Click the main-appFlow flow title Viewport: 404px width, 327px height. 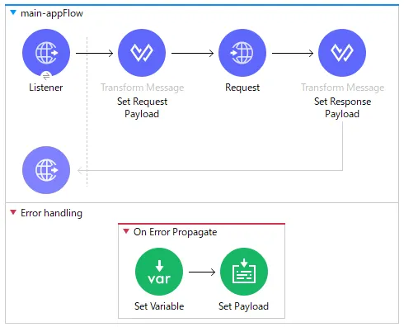coord(52,13)
